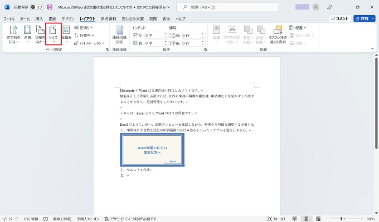The image size is (379, 222).
Task: Click the 80% zoom level
Action: (370, 219)
